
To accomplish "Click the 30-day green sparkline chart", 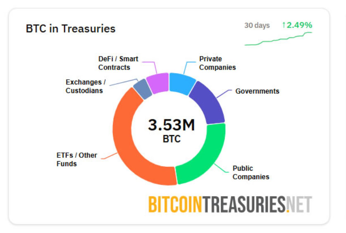I will 278,39.
